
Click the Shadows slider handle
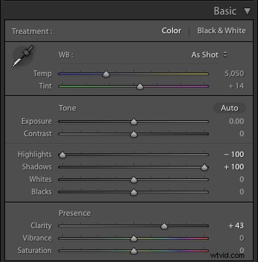(x=204, y=167)
